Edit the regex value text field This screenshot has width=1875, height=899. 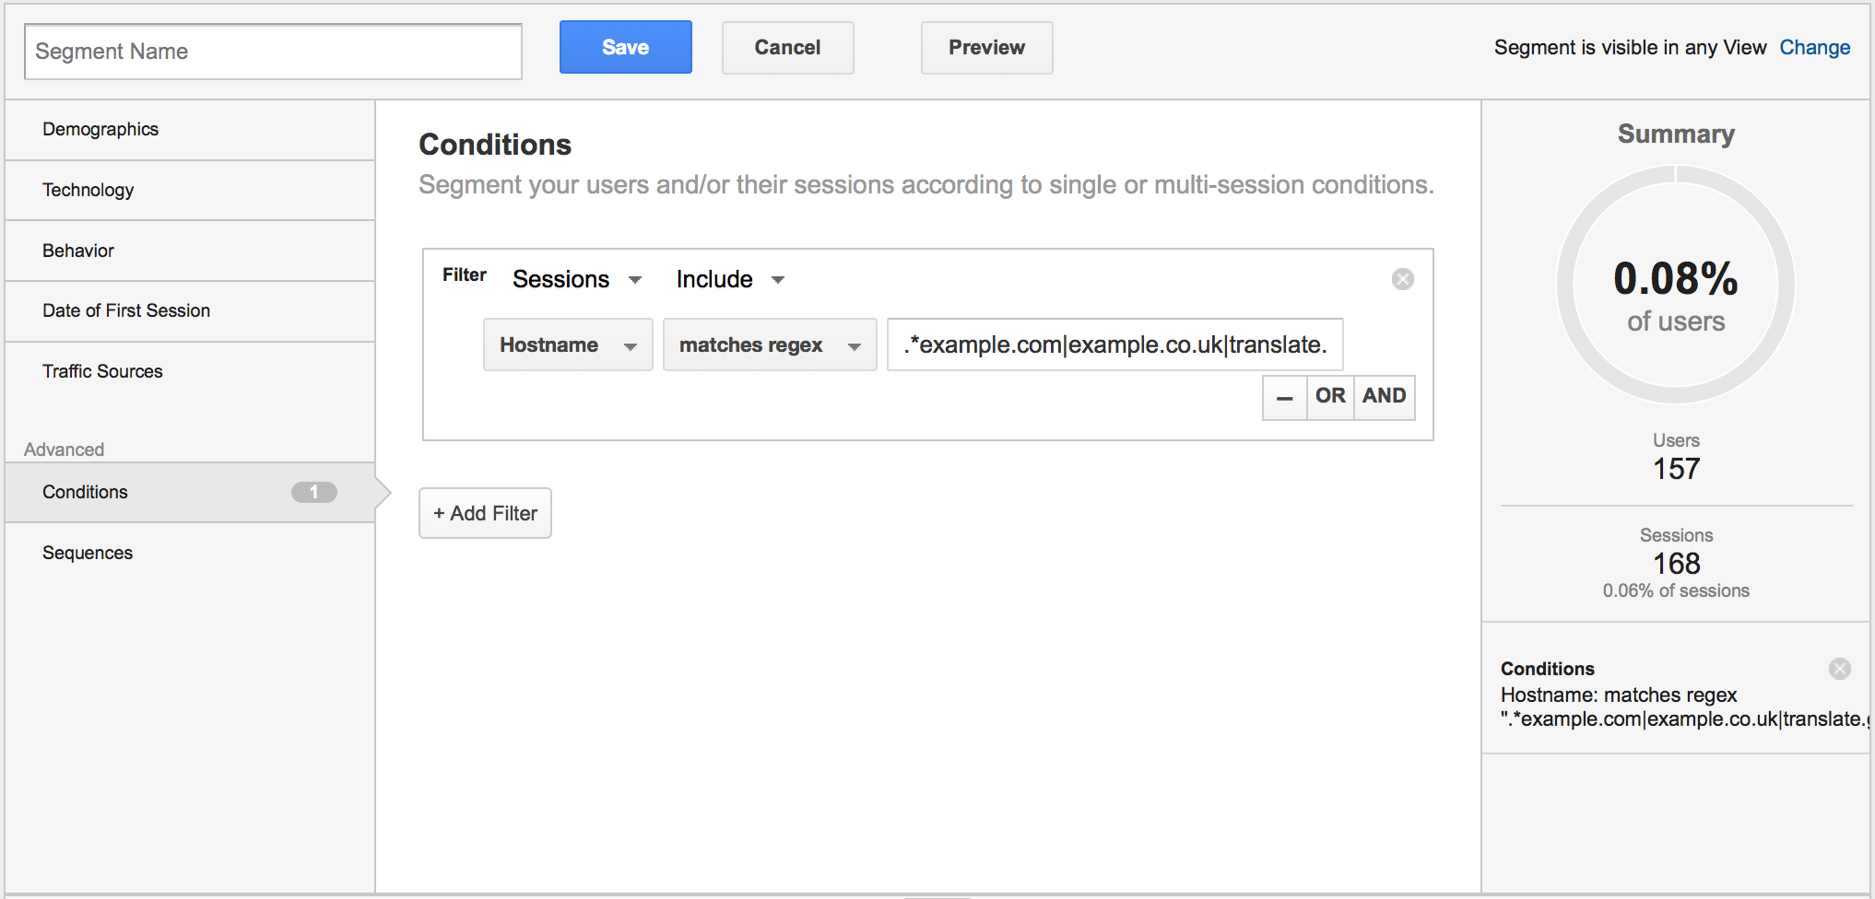click(1114, 344)
